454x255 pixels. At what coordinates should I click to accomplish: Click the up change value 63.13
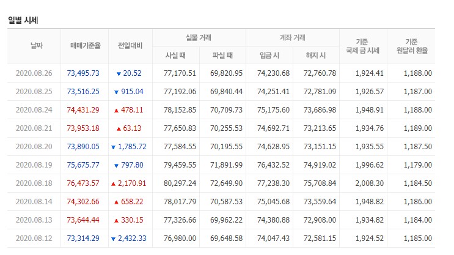point(133,128)
